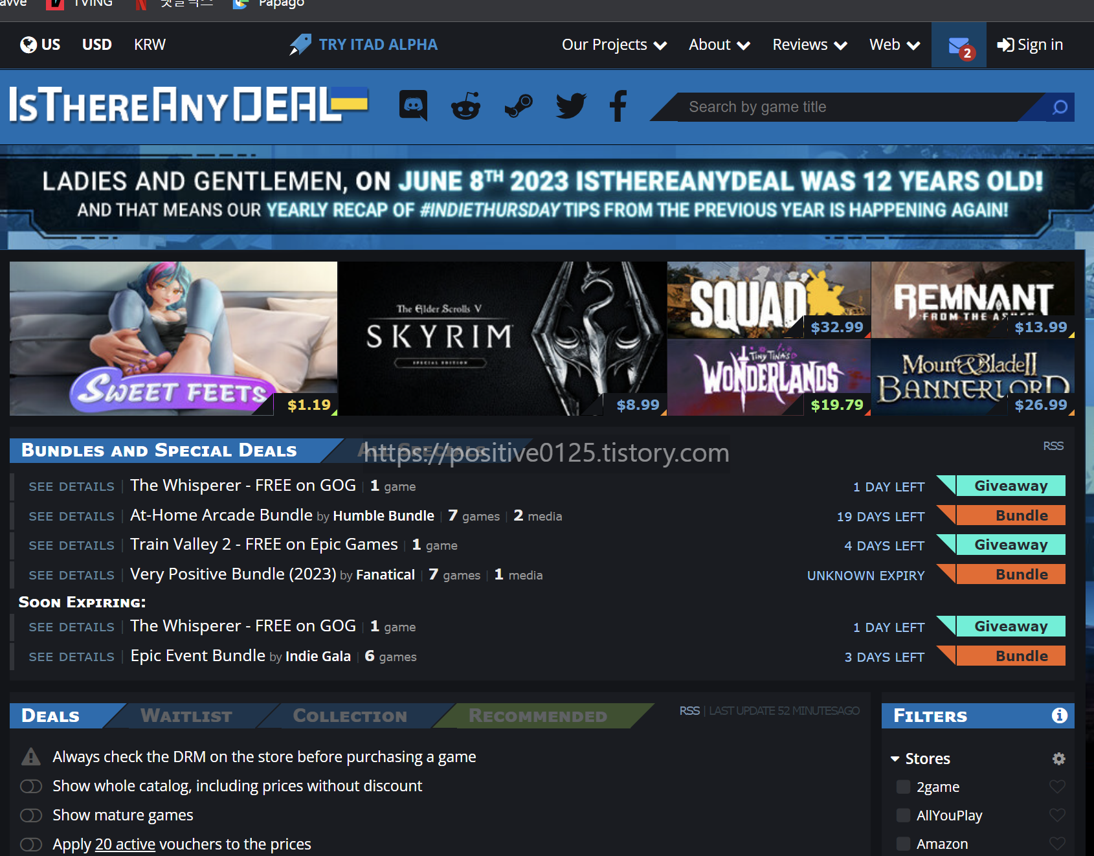Image resolution: width=1094 pixels, height=856 pixels.
Task: Click the Sign in link
Action: pyautogui.click(x=1030, y=45)
